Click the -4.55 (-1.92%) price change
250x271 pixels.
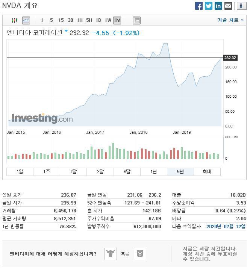point(116,33)
